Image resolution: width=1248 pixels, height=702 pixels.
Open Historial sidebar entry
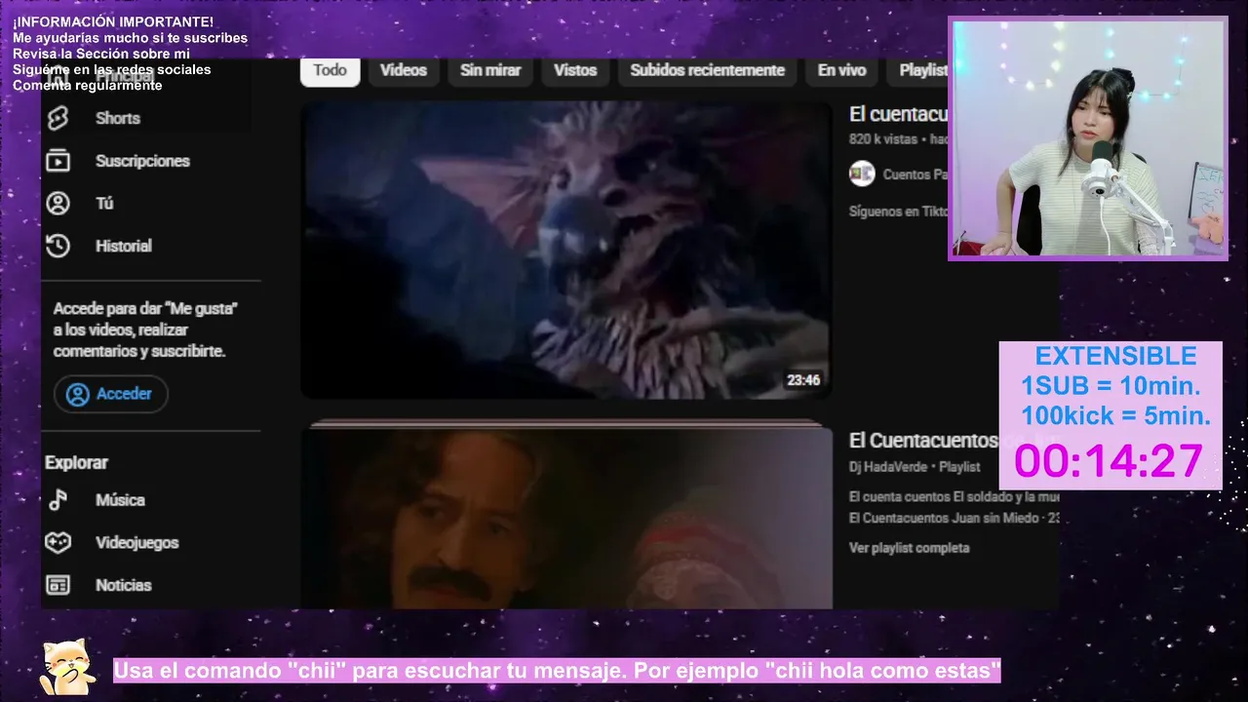pos(123,246)
